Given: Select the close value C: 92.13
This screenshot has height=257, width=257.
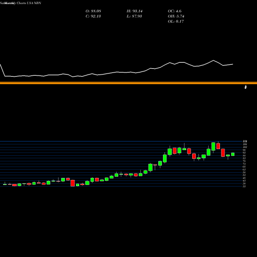Looking at the screenshot, I should tap(93, 16).
